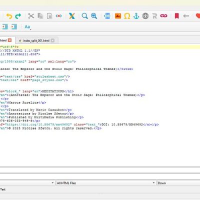Click the yellow Undo arrow

pyautogui.click(x=9, y=16)
